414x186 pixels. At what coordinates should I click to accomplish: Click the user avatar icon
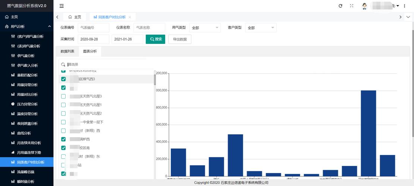point(365,6)
